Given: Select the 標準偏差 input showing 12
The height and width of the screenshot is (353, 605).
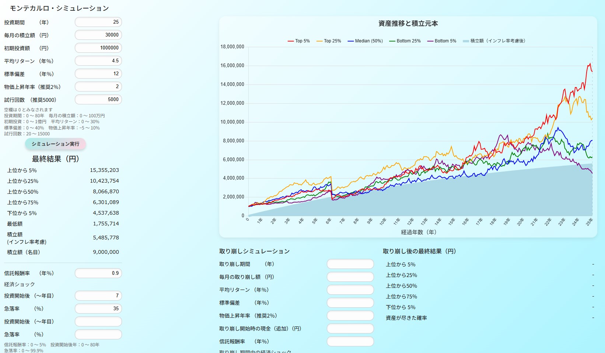Looking at the screenshot, I should [x=98, y=74].
